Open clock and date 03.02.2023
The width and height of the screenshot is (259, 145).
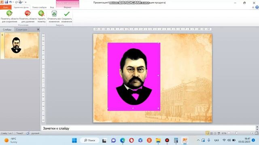(244, 140)
